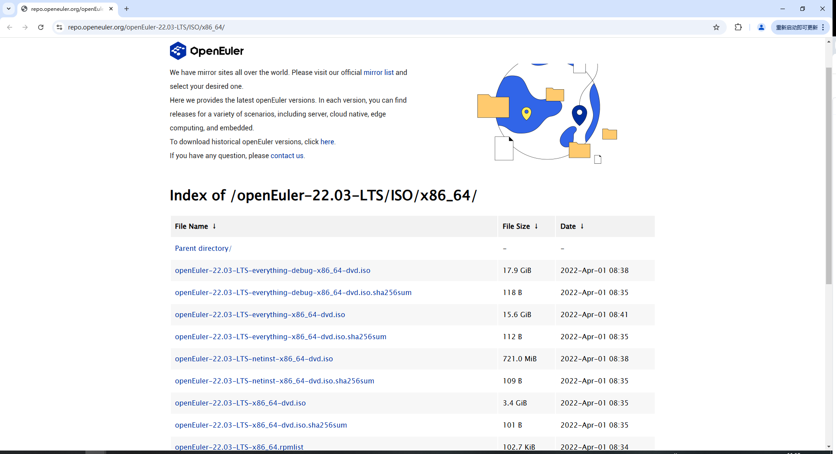Download openEuler-22.03-LTS-x86_64-dvd.iso

tap(240, 403)
